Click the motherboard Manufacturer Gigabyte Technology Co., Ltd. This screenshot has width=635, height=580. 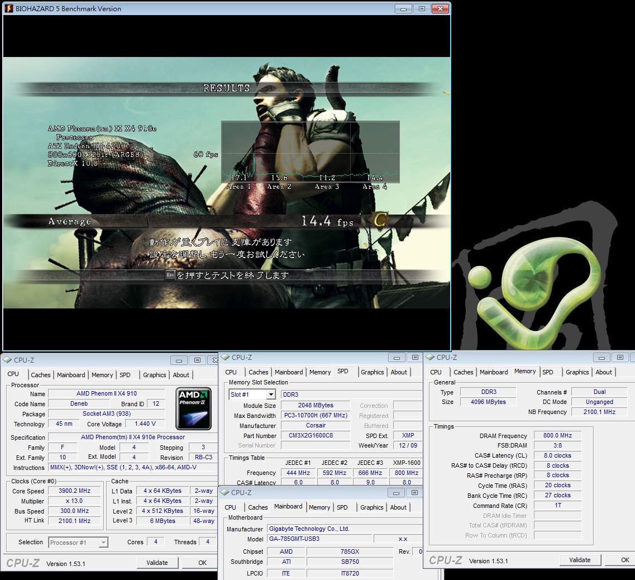pyautogui.click(x=344, y=529)
